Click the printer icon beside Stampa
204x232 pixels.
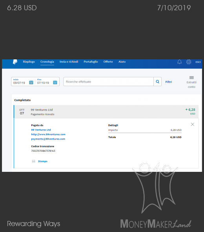(34, 161)
